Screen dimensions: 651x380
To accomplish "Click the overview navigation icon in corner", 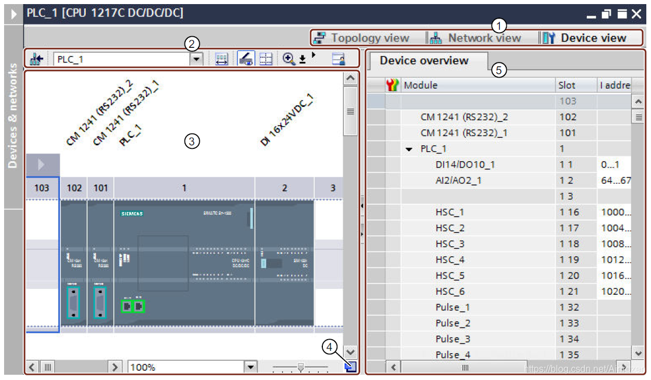I will [351, 367].
